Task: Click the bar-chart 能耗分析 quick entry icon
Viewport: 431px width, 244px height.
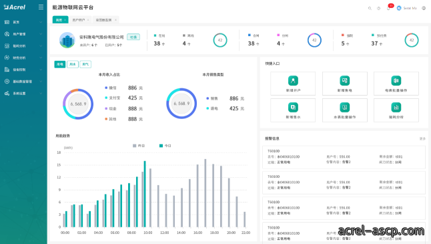Action: pos(396,108)
